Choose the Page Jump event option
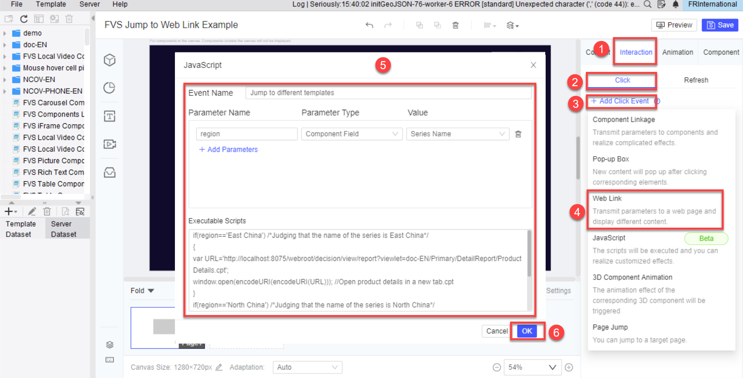Screen dimensions: 743x378 click(654, 333)
